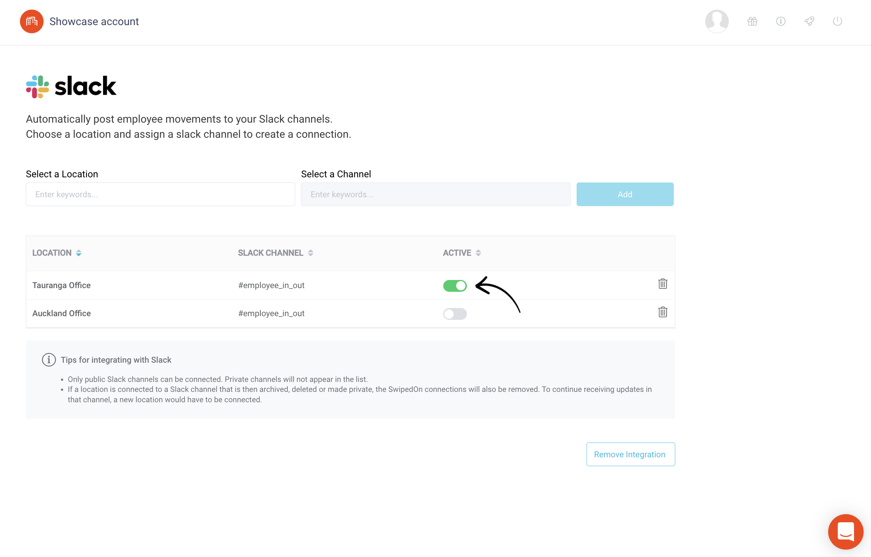Turn off the Tauranga Office active toggle
871x557 pixels.
coord(455,286)
